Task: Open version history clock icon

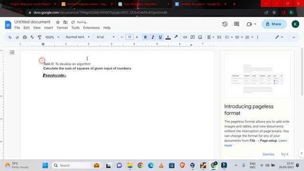Action: [x=225, y=24]
